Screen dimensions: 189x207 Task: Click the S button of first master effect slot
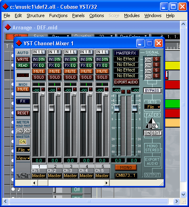(156, 59)
